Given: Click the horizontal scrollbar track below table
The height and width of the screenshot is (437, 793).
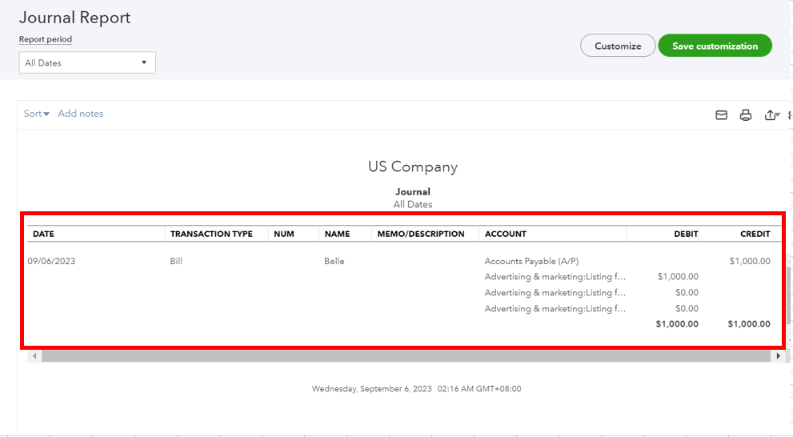Looking at the screenshot, I should (400, 356).
